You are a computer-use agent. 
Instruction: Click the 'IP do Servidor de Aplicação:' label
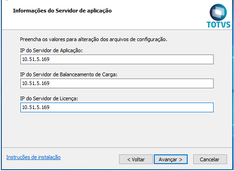pos(51,50)
